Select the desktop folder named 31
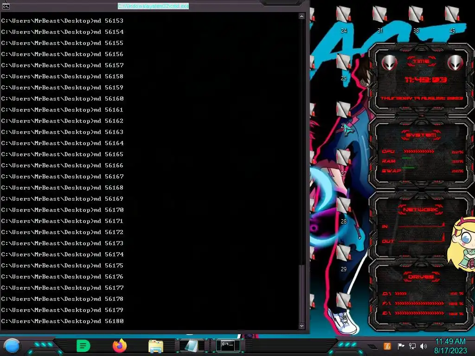This screenshot has width=475, height=356. [x=379, y=19]
